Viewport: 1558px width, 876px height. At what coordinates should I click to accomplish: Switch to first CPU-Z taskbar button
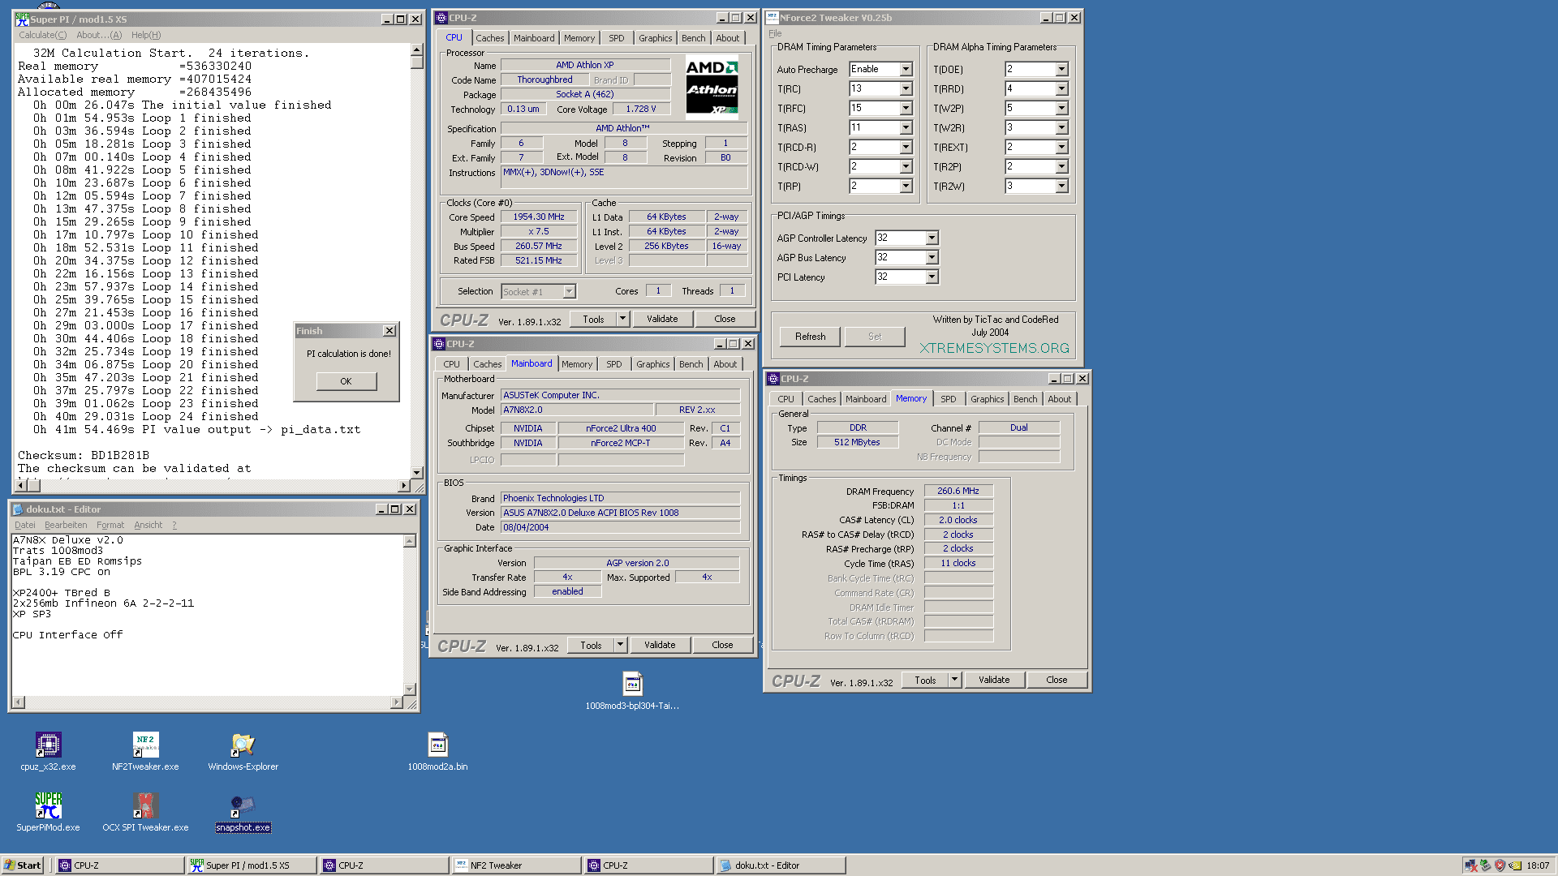(120, 865)
